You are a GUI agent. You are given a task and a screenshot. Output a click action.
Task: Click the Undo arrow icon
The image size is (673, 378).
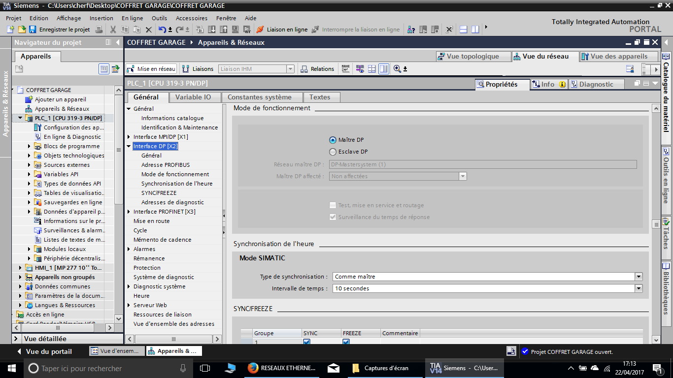point(162,30)
